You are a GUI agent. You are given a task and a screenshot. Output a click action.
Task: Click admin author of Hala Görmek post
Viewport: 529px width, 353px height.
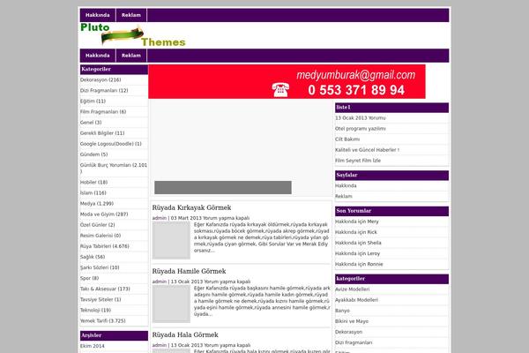[x=160, y=345]
